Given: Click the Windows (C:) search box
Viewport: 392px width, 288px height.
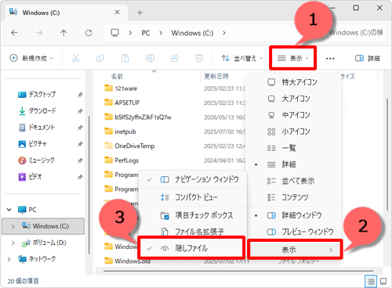Looking at the screenshot, I should pyautogui.click(x=357, y=33).
